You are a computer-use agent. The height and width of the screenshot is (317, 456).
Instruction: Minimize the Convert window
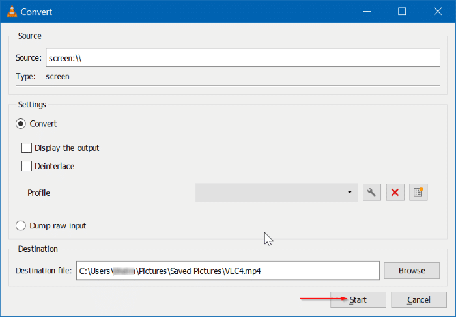[367, 12]
